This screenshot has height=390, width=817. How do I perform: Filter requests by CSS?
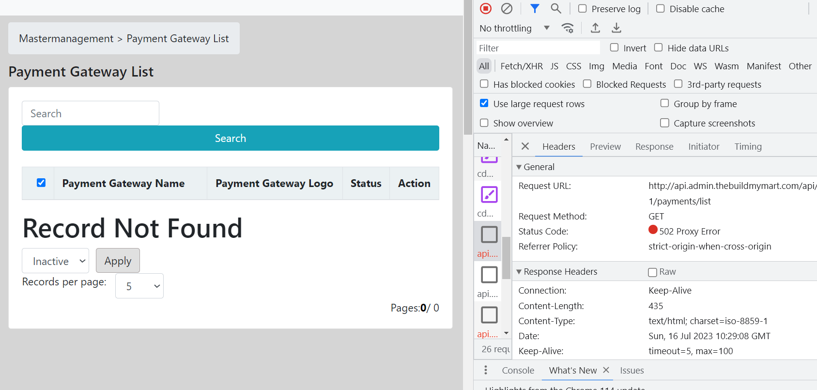(573, 66)
